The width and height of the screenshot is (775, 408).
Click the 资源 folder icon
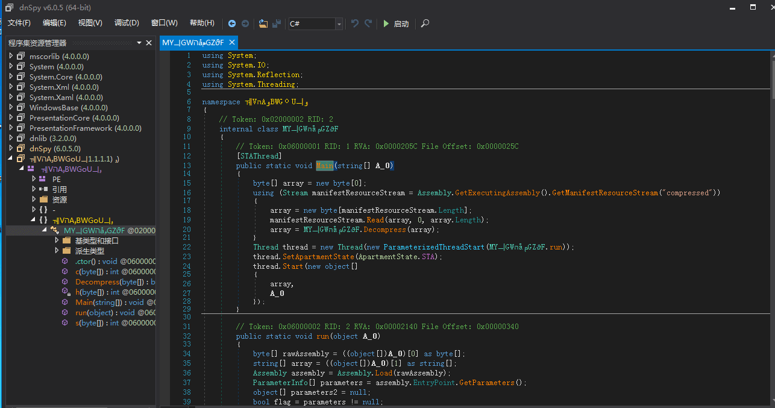point(43,199)
